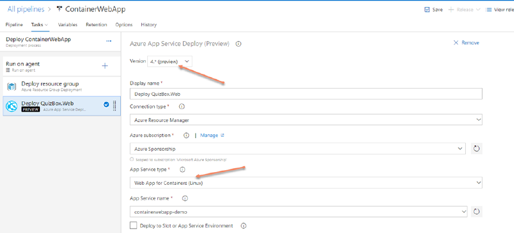Screen dimensions: 514x233
Task: Switch to the Pipeline tab
Action: coord(14,24)
